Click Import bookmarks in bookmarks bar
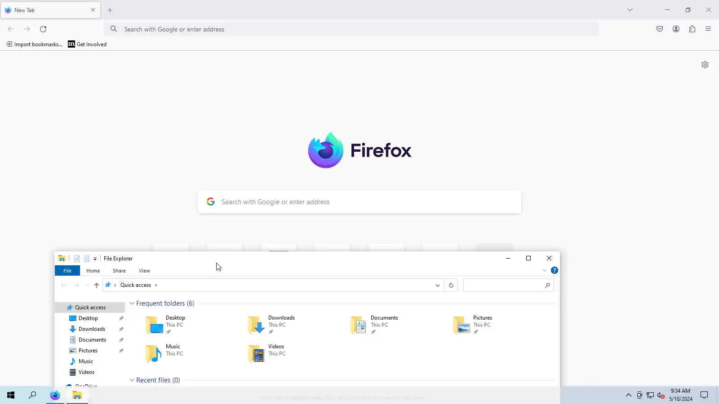Screen dimensions: 719x404 [x=34, y=44]
